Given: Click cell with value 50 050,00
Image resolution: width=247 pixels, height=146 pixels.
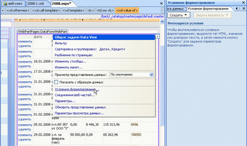Looking at the screenshot, I should pos(78,135).
